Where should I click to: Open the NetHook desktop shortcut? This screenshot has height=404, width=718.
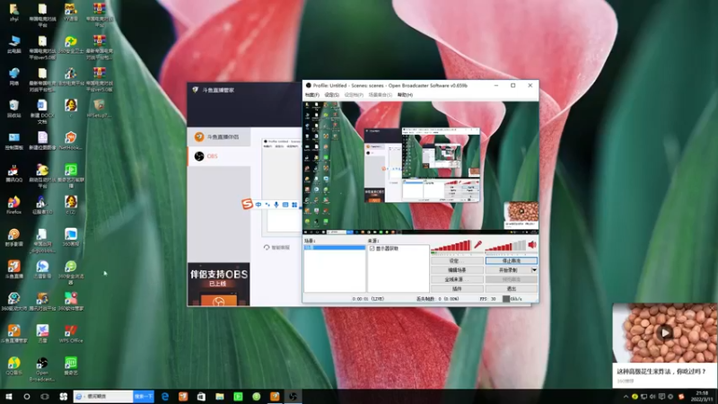coord(71,141)
